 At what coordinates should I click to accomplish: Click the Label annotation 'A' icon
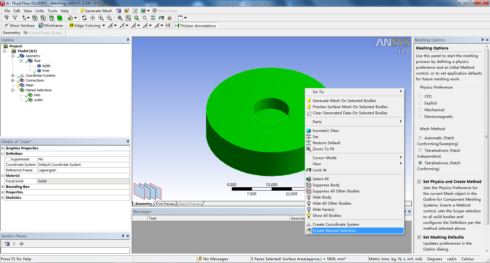135,11
